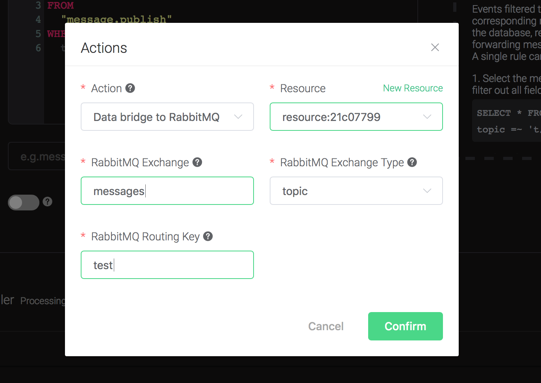Focus the RabbitMQ Routing Key input 'test'
Image resolution: width=541 pixels, height=383 pixels.
tap(167, 265)
